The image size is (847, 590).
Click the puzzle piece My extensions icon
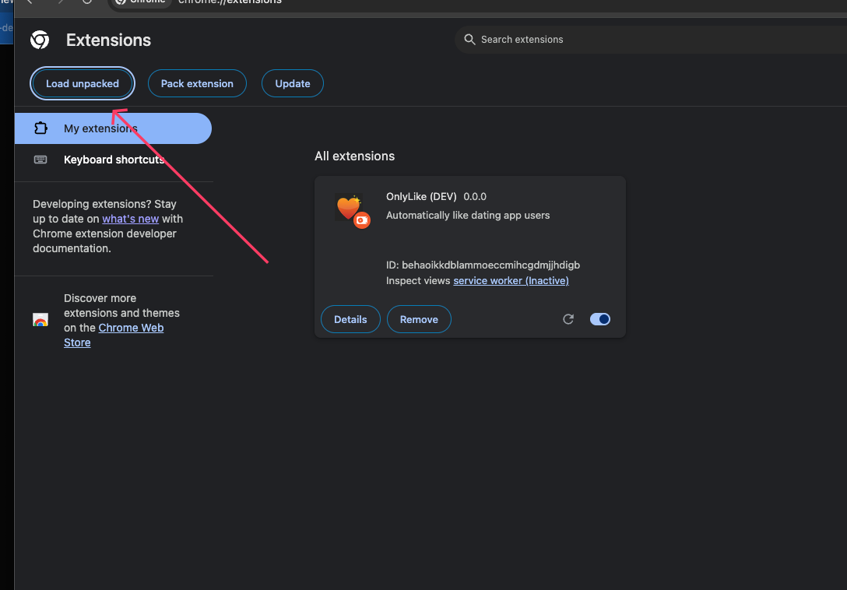click(x=41, y=128)
